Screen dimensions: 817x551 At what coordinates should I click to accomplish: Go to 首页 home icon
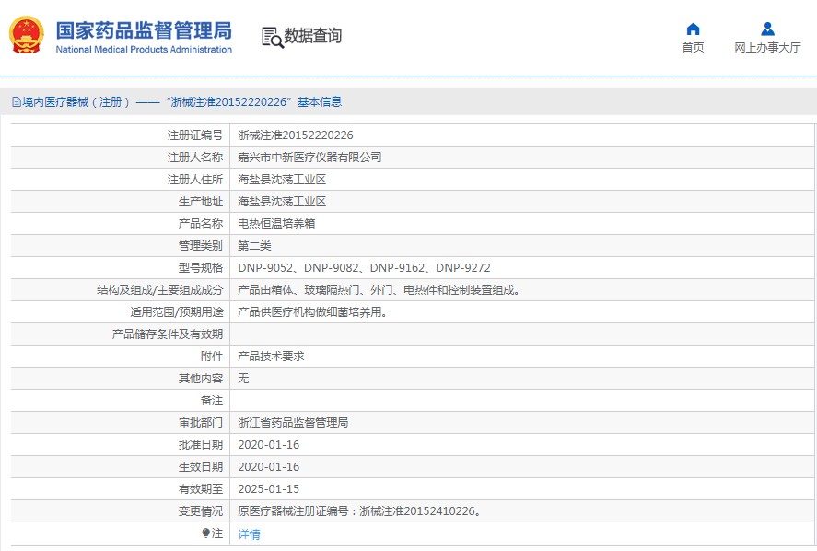693,29
